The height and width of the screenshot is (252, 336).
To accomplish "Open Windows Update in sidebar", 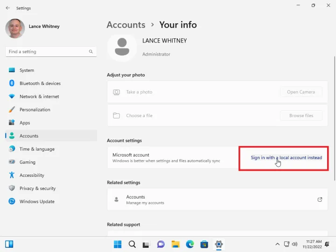I will pyautogui.click(x=37, y=202).
